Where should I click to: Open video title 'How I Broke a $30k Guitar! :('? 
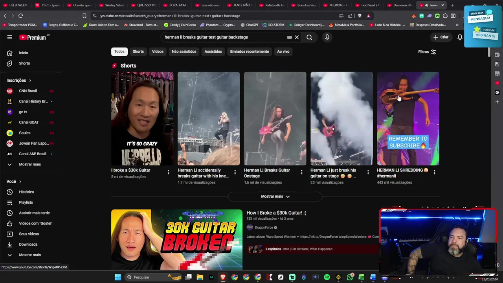click(x=276, y=213)
